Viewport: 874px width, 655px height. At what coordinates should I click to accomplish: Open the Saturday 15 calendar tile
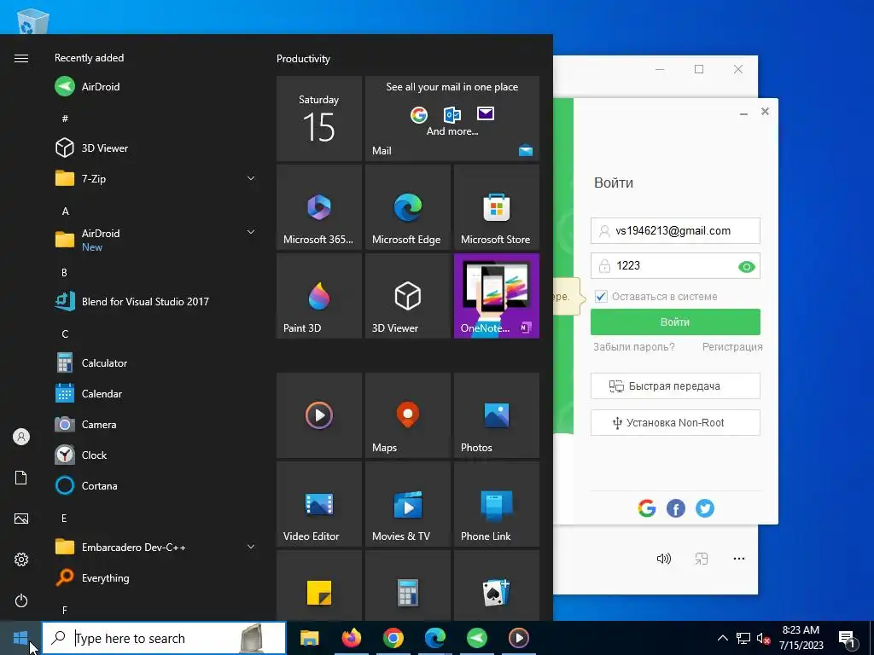tap(319, 119)
